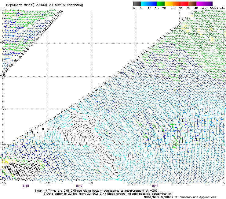The width and height of the screenshot is (226, 199).
Task: Click the latitude axis label '-40'
Action: (x=3, y=179)
